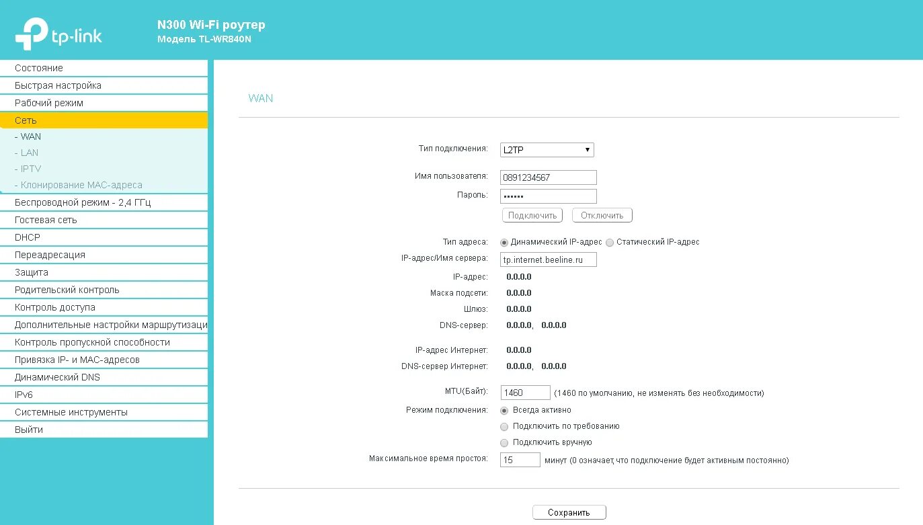Open Родительский контроль menu item
Screen dimensions: 923x525
coord(104,290)
